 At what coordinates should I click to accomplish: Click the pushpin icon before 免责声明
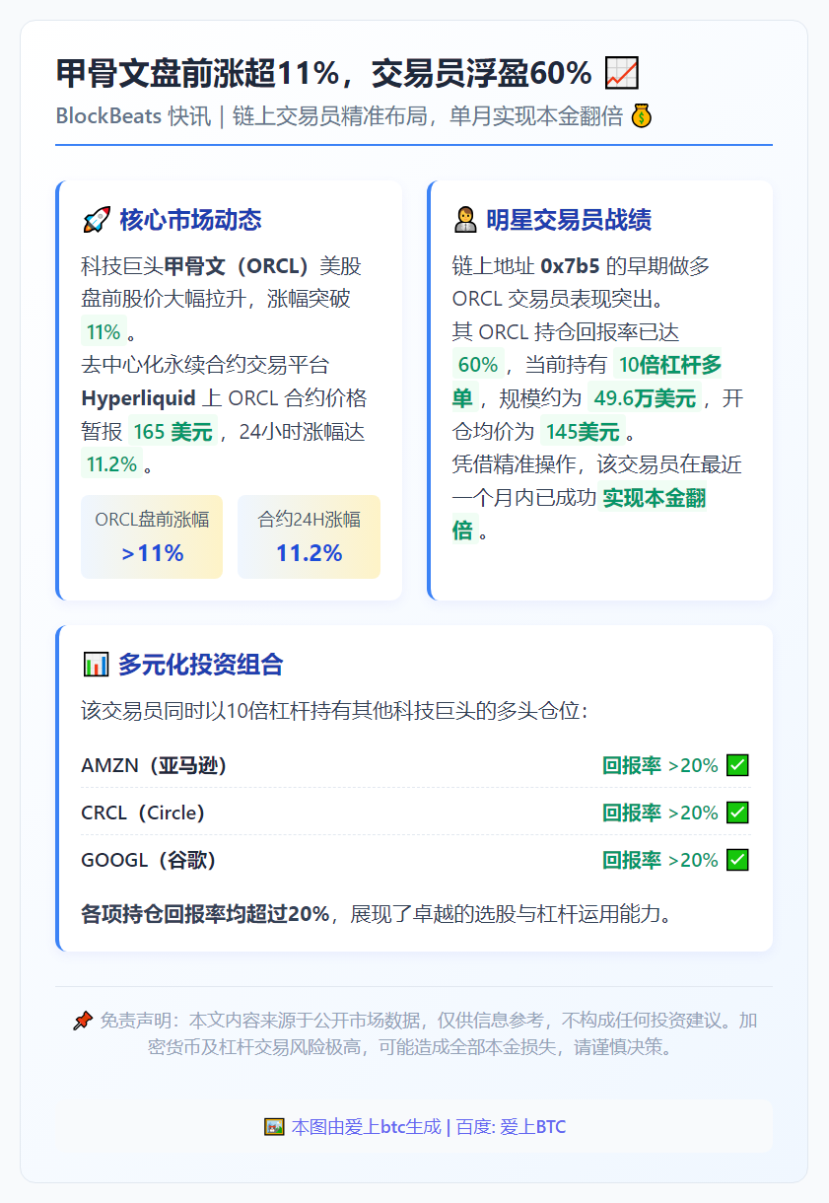click(x=83, y=1021)
